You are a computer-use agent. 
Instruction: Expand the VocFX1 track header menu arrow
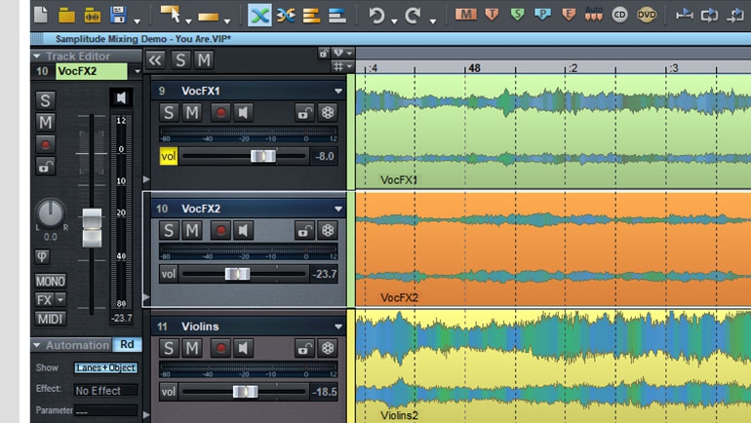(x=338, y=92)
